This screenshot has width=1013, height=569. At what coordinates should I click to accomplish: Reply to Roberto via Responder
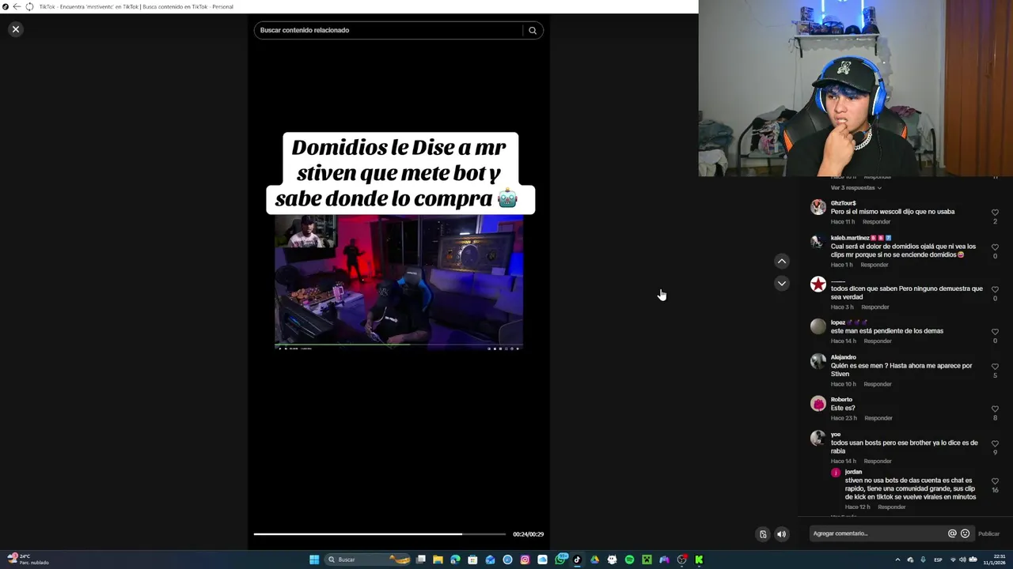click(x=878, y=418)
